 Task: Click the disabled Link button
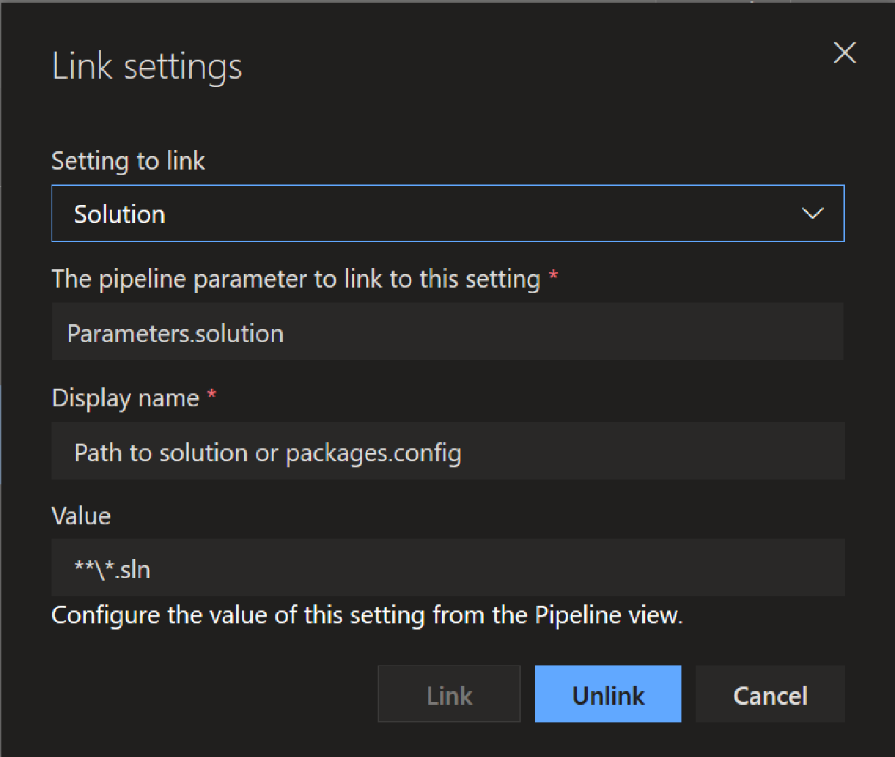tap(448, 694)
